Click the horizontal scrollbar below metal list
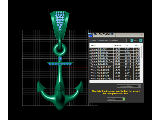Image resolution: width=160 pixels, height=120 pixels. (x=113, y=82)
